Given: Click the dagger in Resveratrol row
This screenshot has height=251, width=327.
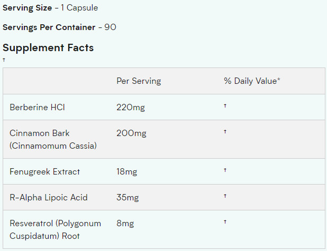Looking at the screenshot, I should (x=225, y=221).
